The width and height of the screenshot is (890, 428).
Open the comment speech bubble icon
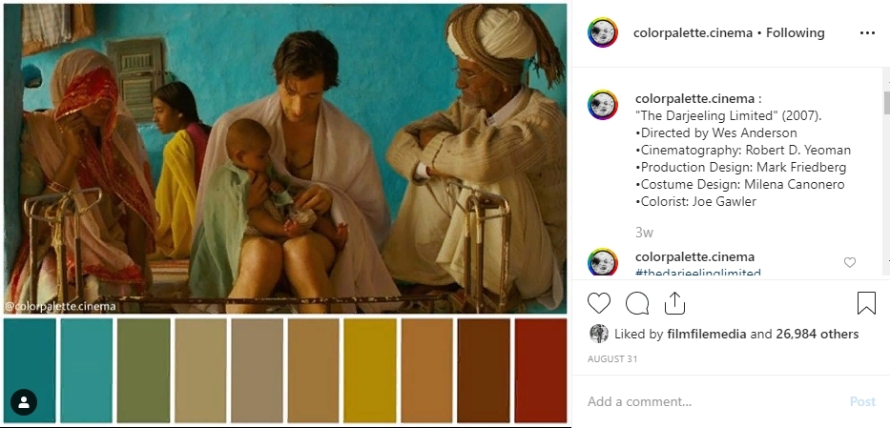pyautogui.click(x=637, y=303)
